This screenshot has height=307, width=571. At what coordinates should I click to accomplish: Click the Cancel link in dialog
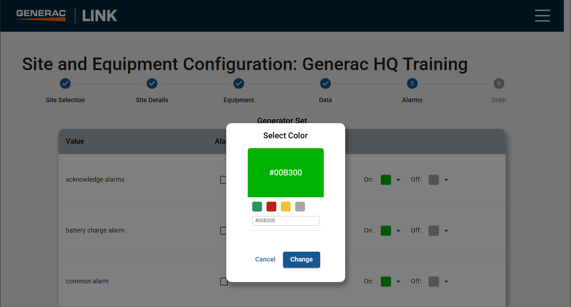click(265, 259)
